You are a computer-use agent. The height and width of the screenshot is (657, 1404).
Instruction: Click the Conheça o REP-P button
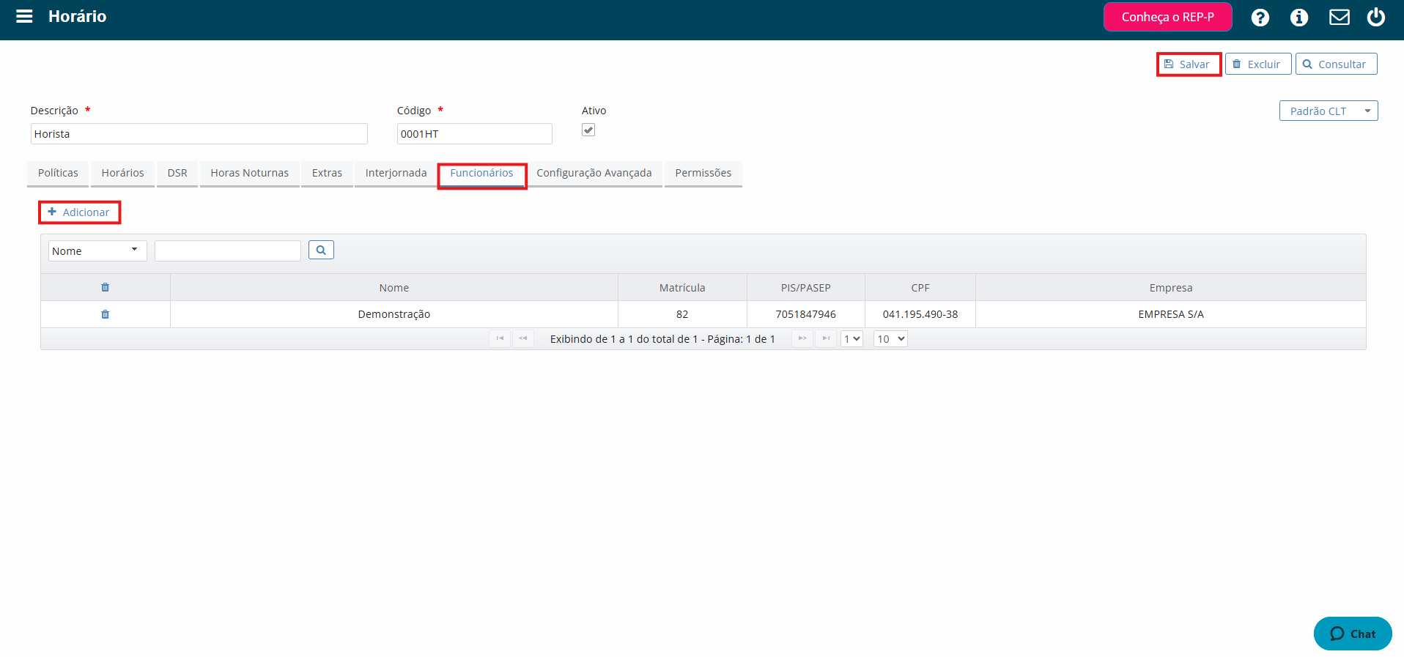1167,17
